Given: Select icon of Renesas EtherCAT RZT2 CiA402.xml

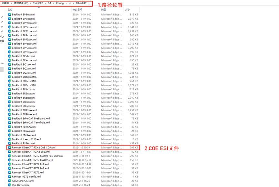Looking at the screenshot, I should [x=9, y=160].
